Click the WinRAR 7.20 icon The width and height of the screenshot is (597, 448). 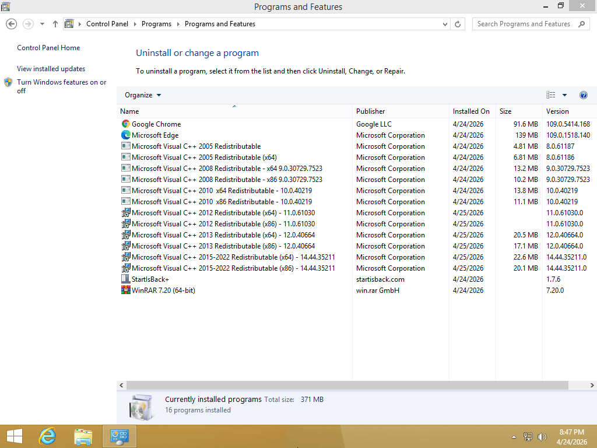click(x=125, y=290)
